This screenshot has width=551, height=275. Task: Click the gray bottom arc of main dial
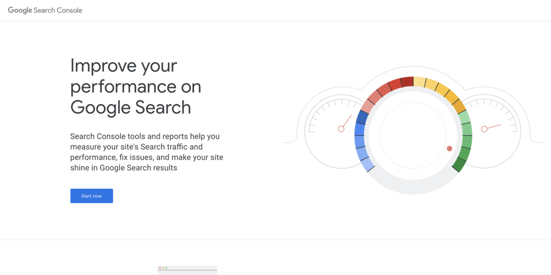point(413,186)
